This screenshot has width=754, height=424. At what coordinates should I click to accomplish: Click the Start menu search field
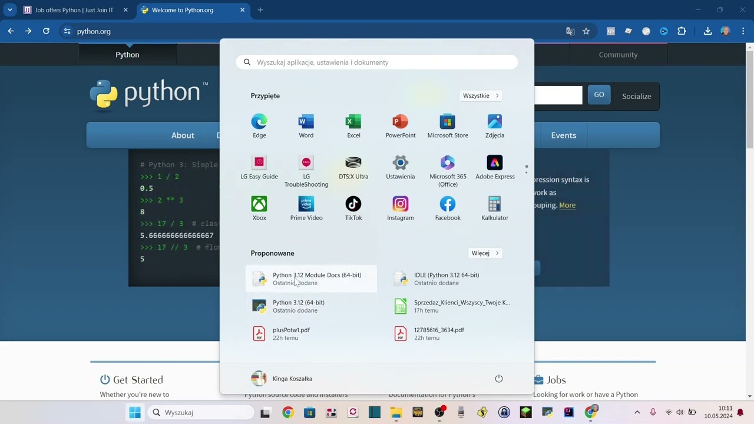coord(377,62)
